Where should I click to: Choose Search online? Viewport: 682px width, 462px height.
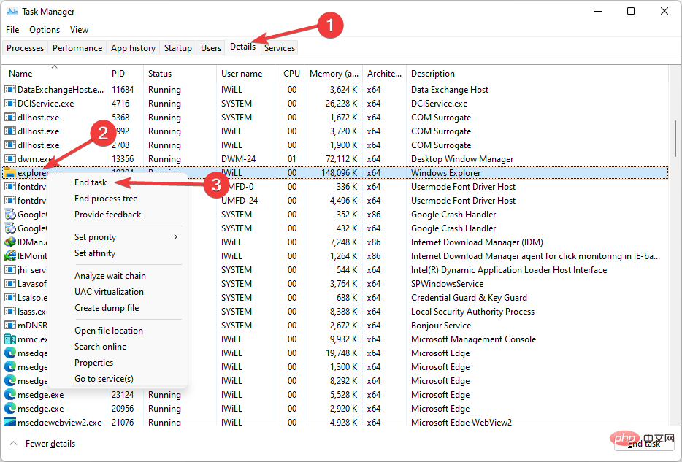pos(101,347)
